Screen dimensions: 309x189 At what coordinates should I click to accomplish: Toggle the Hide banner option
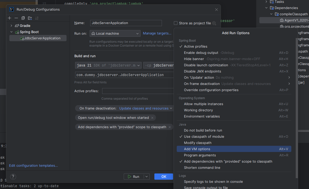234,59
